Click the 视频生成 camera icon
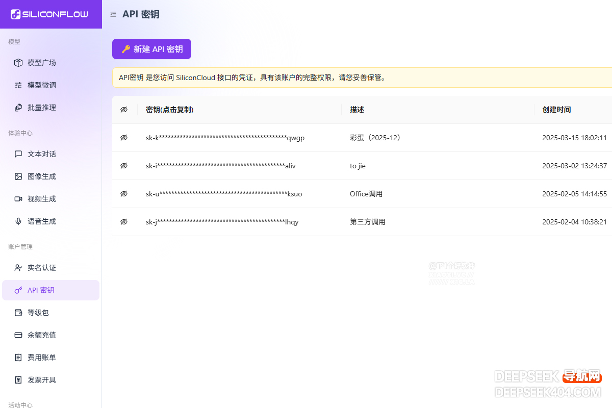 [18, 199]
